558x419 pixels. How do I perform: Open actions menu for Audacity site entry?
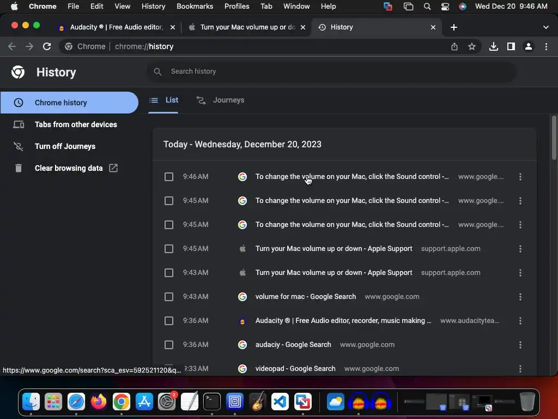tap(520, 321)
